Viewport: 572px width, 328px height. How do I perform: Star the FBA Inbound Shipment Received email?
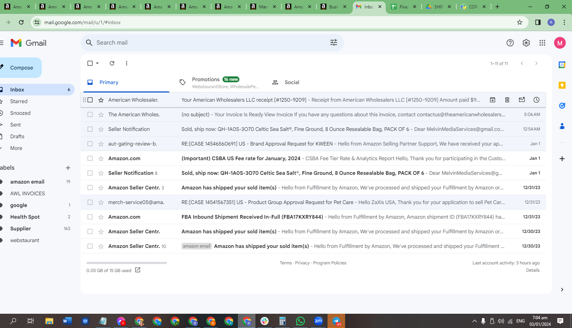point(101,217)
